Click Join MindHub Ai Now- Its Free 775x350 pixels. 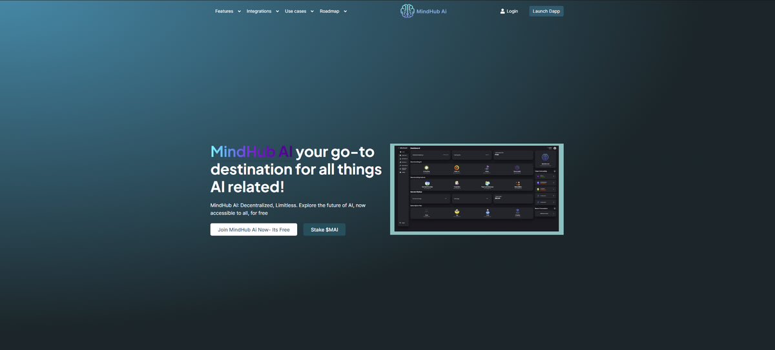coord(254,229)
